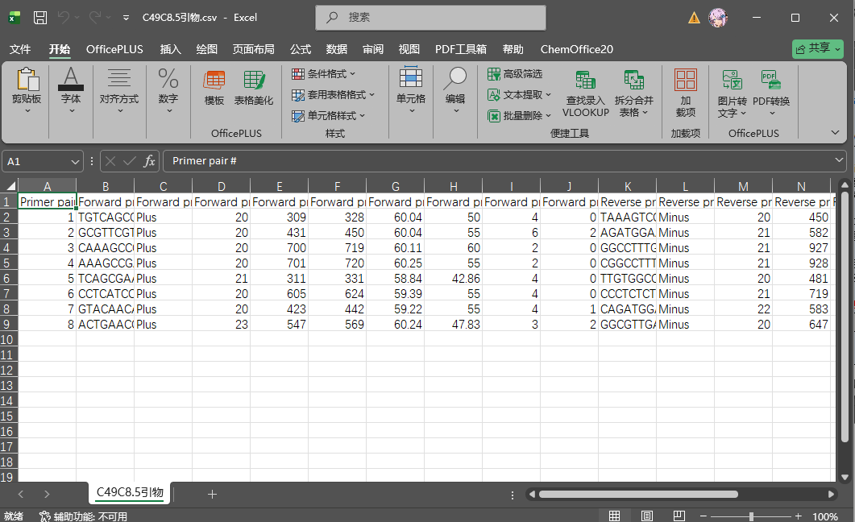Click the zoom slider in status bar
This screenshot has height=522, width=855.
click(751, 516)
